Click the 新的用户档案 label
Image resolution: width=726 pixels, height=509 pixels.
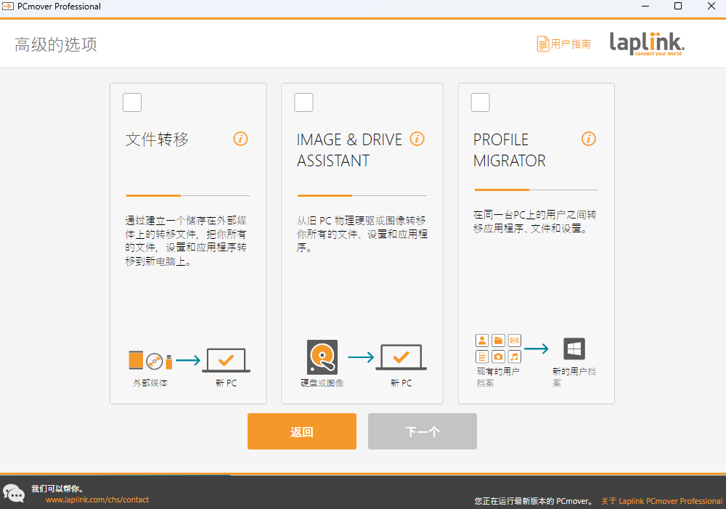(x=574, y=377)
